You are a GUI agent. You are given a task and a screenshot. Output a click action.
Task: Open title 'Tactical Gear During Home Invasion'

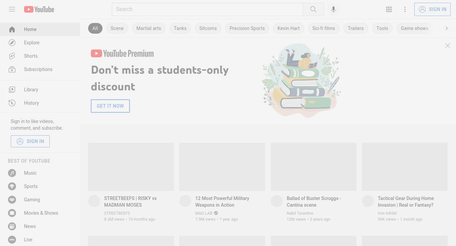(x=406, y=202)
